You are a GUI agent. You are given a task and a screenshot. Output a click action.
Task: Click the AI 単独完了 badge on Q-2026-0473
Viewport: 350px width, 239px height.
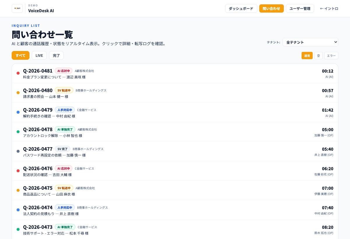pos(65,227)
